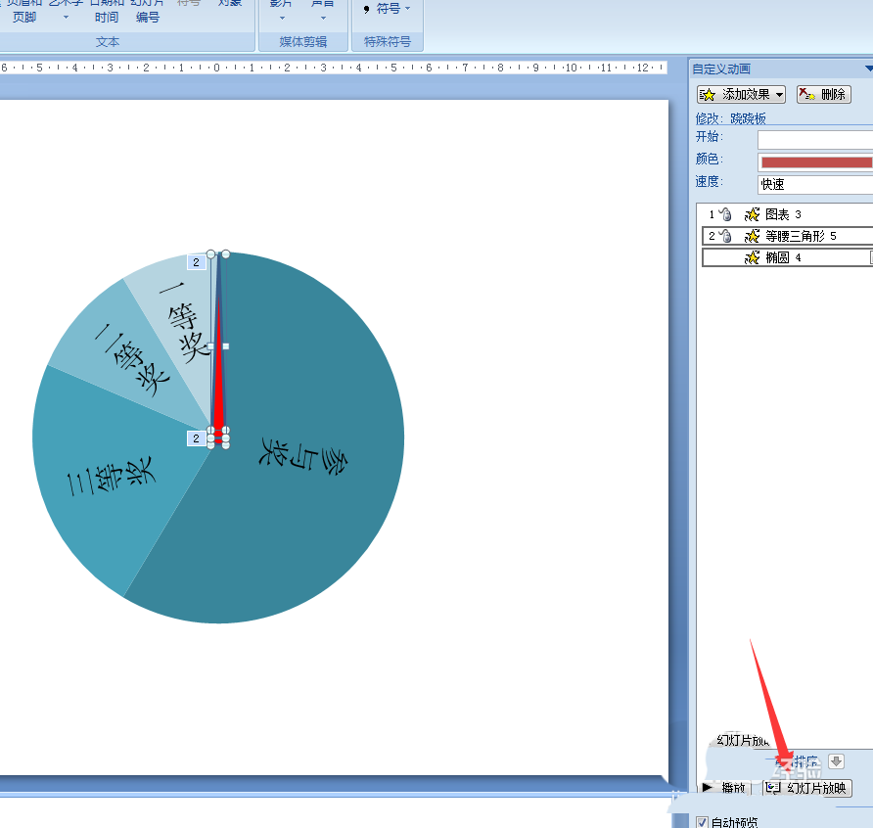Image resolution: width=873 pixels, height=828 pixels.
Task: Click the 特殊符号 group label
Action: pyautogui.click(x=388, y=42)
